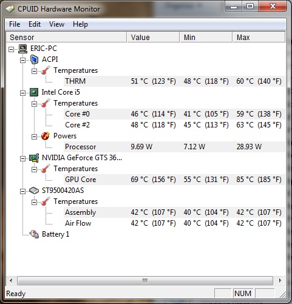This screenshot has width=292, height=304.
Task: Click the ERIC-PC computer icon
Action: [22, 49]
